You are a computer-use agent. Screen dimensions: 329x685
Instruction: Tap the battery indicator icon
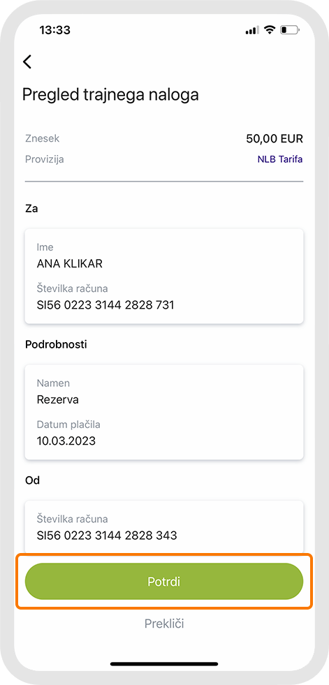290,30
